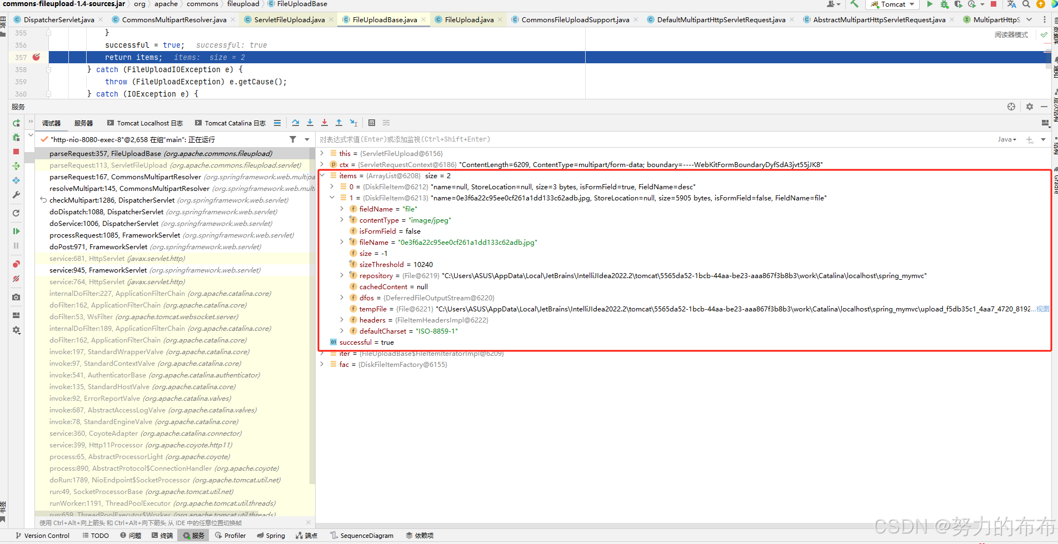Click the Step Out debugger icon

(x=339, y=123)
